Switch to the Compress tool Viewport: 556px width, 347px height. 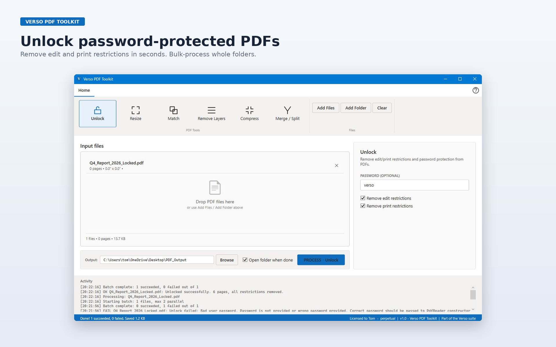(249, 114)
